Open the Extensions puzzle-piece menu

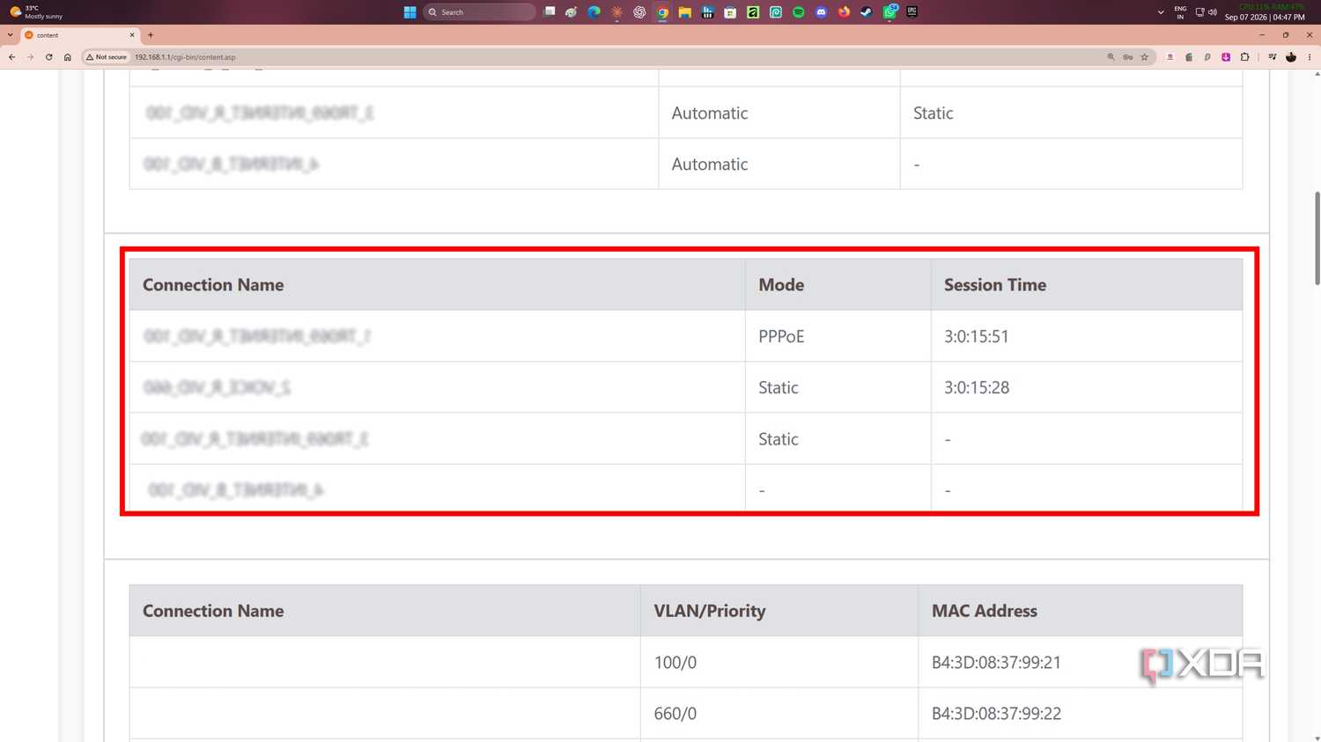pyautogui.click(x=1244, y=57)
